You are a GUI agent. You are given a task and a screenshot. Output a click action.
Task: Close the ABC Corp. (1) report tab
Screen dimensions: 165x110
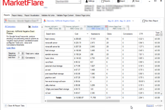(x=127, y=26)
